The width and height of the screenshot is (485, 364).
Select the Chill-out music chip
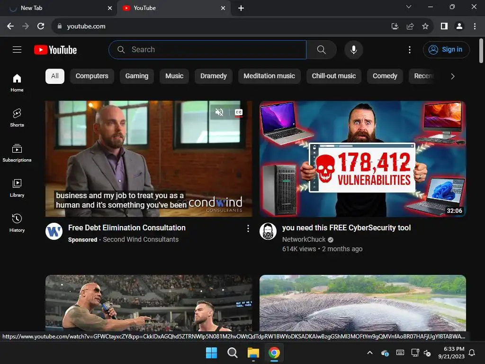[x=334, y=76]
